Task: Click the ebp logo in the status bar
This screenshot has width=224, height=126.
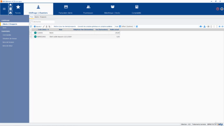Action: pos(220,125)
